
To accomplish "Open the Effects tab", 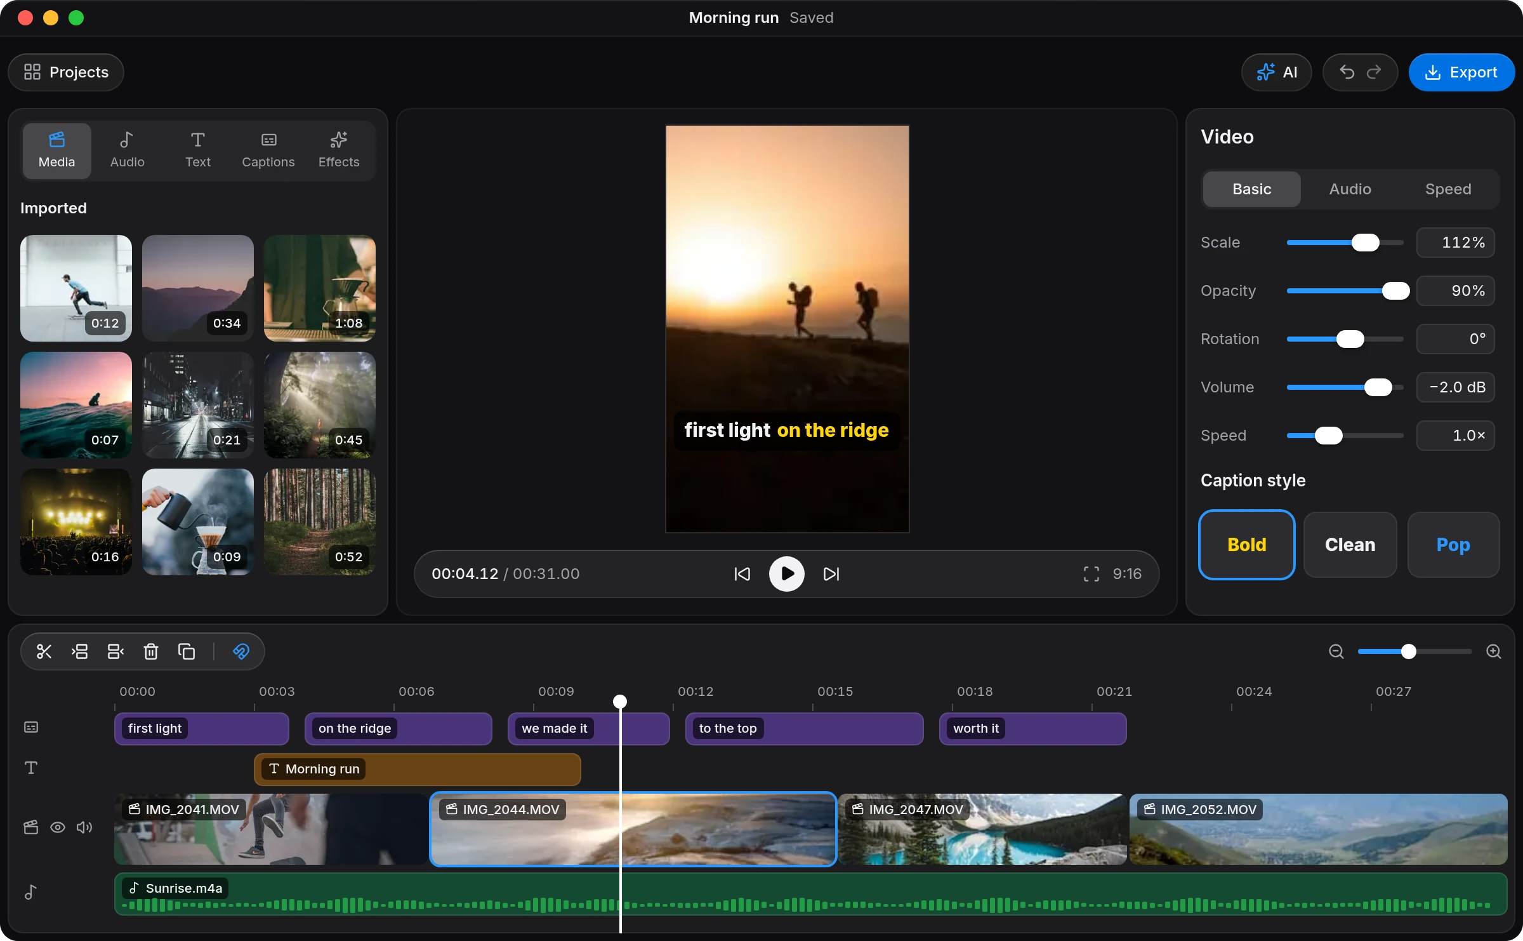I will 339,150.
